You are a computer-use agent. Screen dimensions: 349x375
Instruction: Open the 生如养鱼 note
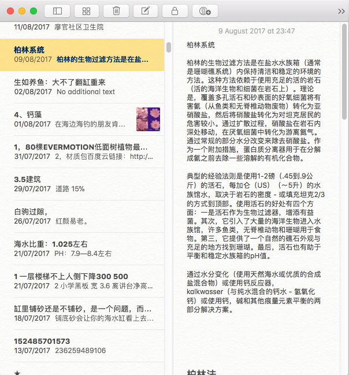pos(81,87)
